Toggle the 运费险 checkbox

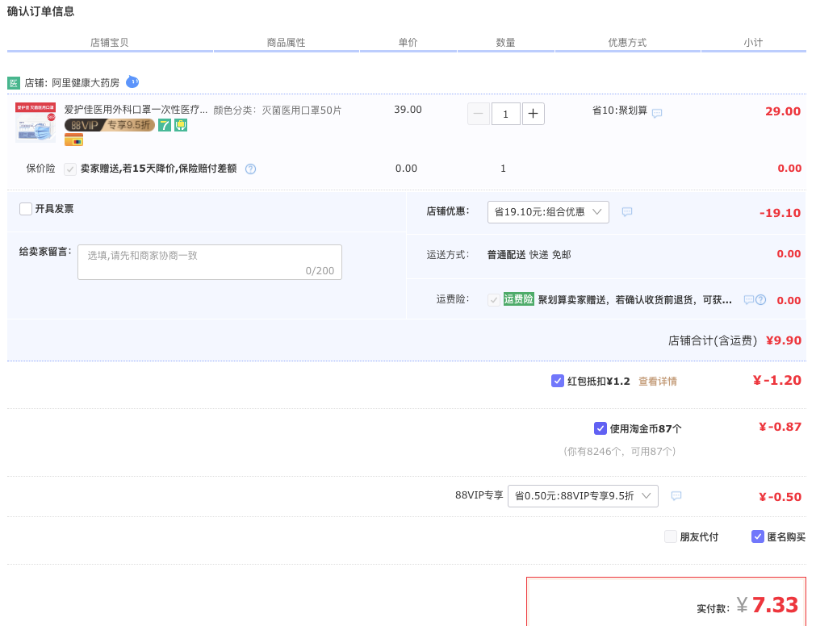494,300
